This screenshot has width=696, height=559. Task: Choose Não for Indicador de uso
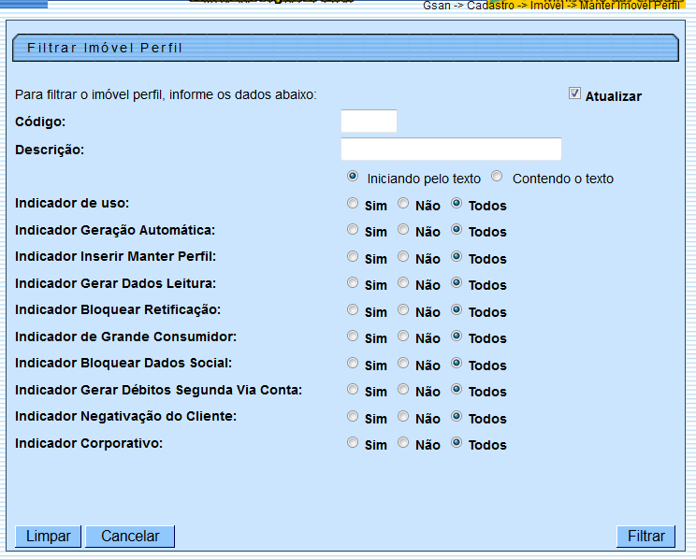403,203
